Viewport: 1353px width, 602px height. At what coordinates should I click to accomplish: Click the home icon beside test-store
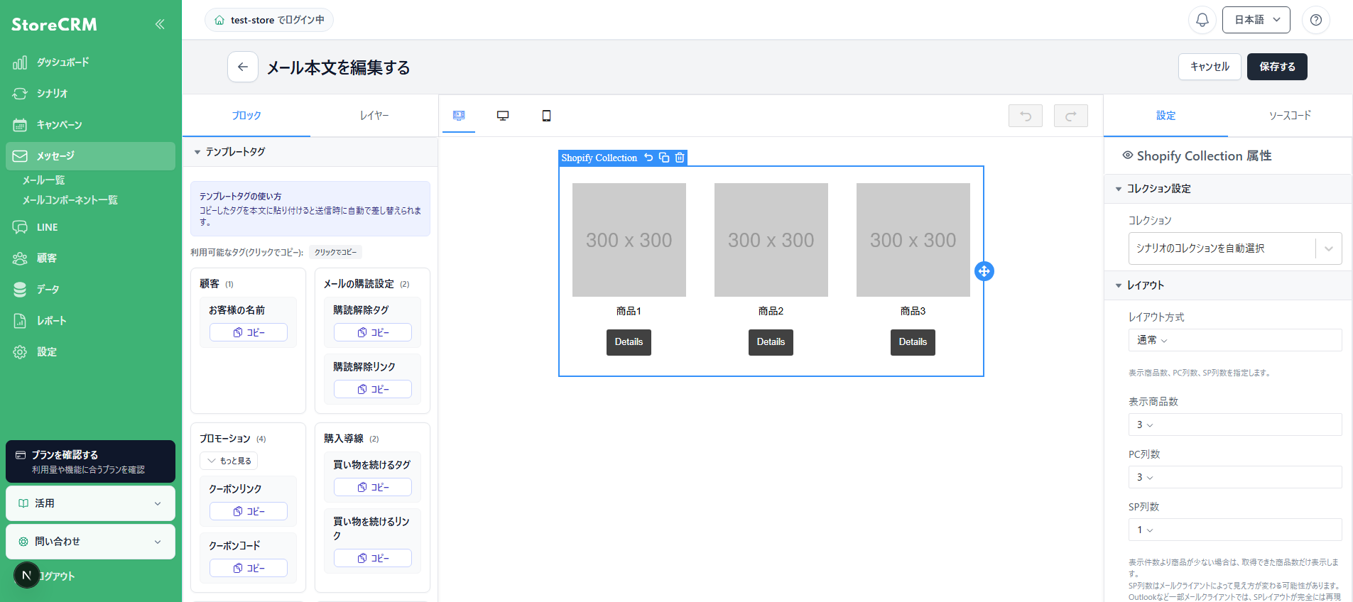pos(219,20)
